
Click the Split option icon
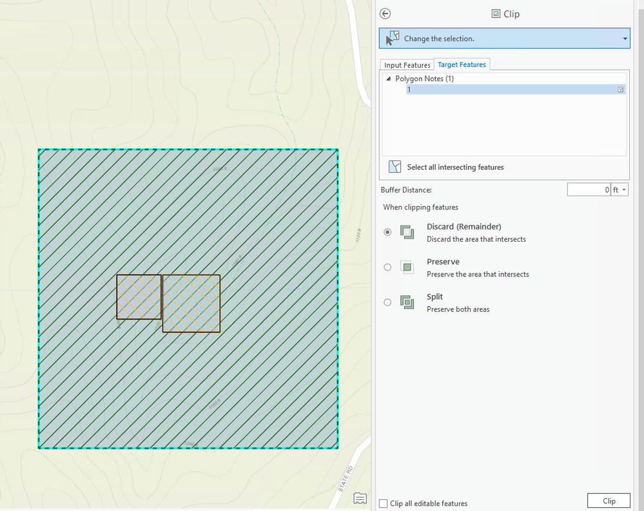(407, 302)
